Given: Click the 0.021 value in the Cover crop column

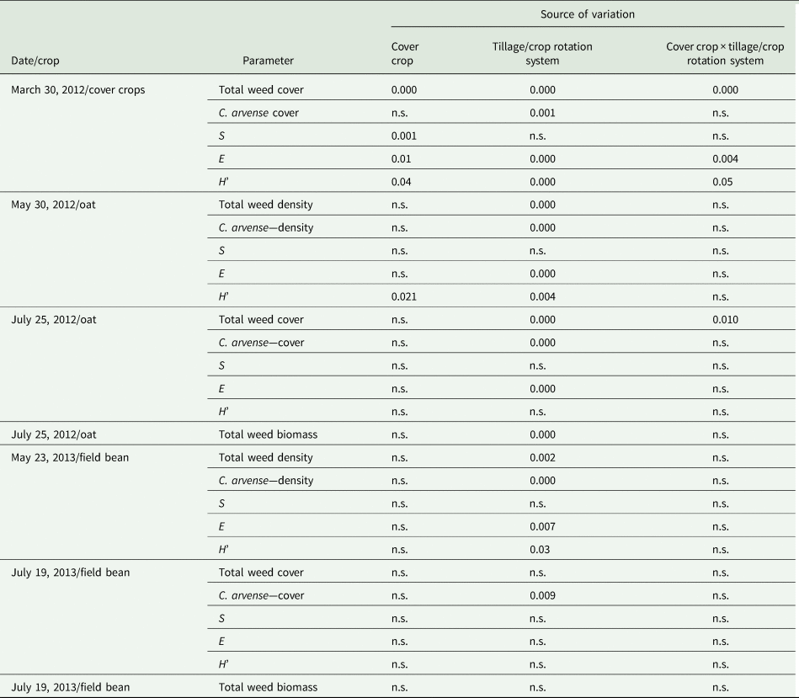Looking at the screenshot, I should coord(404,296).
